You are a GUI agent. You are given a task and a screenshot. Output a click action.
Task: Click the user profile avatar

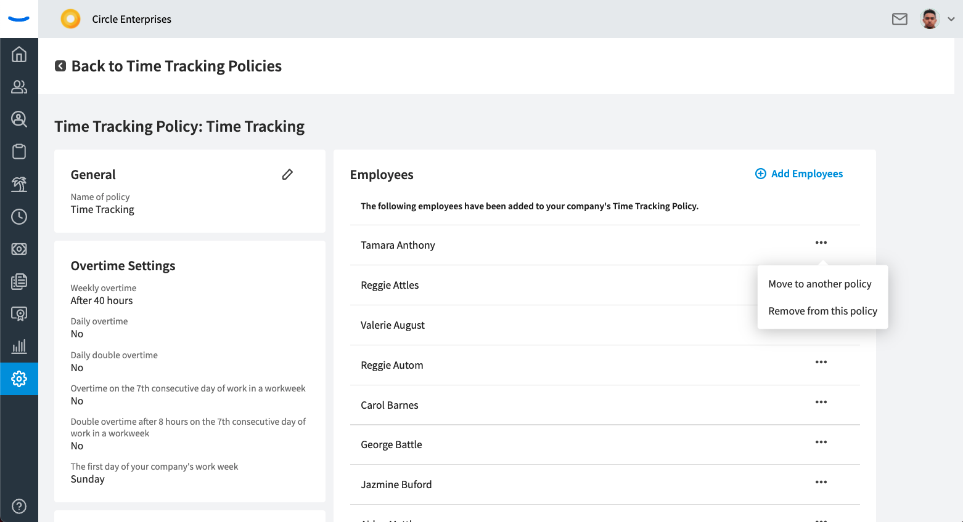pyautogui.click(x=930, y=19)
